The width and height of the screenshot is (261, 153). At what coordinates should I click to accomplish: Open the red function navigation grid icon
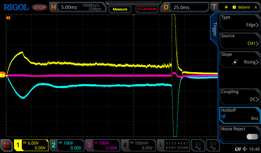[7, 145]
